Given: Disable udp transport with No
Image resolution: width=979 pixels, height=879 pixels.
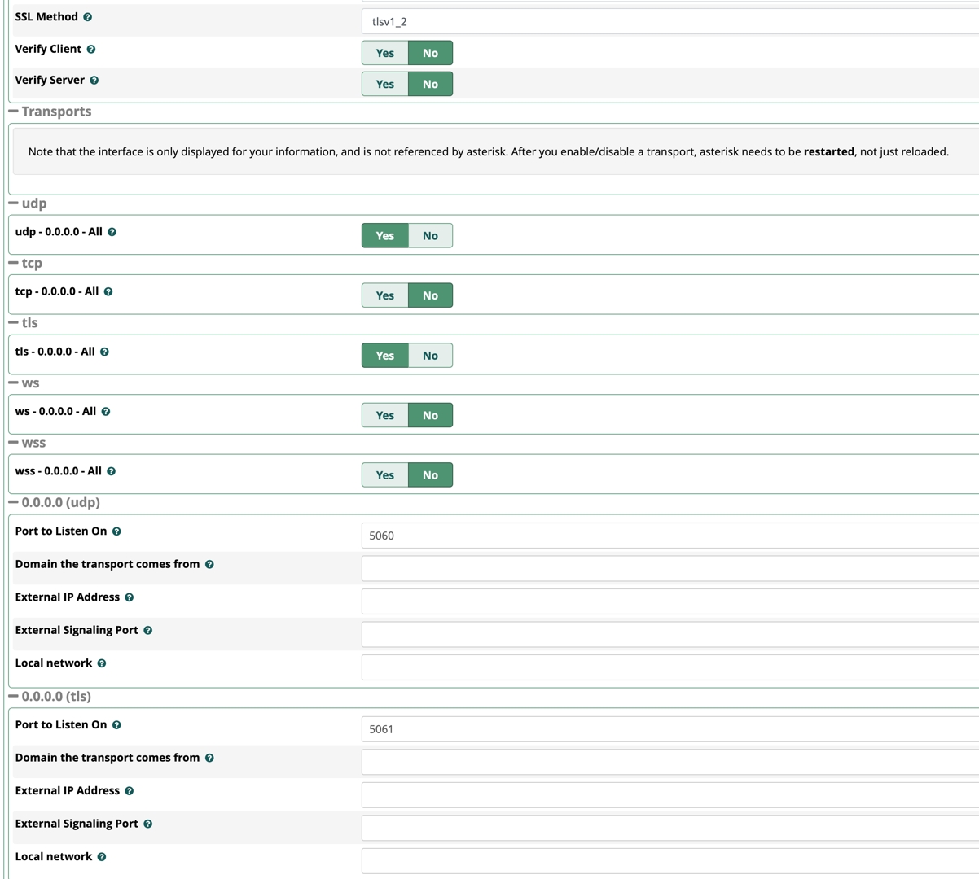Looking at the screenshot, I should coord(430,236).
